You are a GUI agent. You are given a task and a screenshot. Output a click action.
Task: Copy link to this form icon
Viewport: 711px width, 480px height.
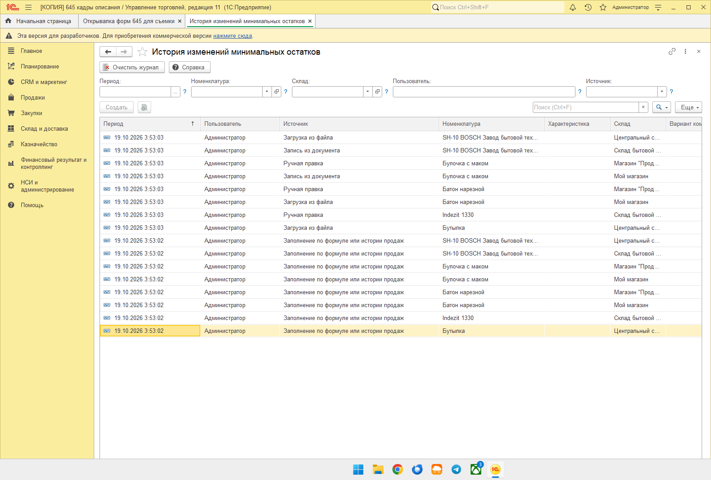point(672,52)
